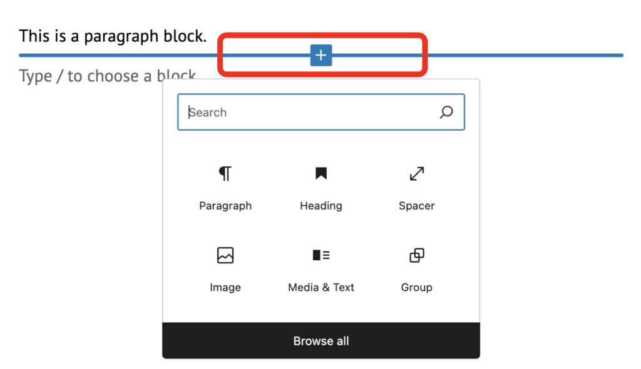Screen dimensions: 641x369
Task: Choose the Heading label in inserter
Action: 321,206
